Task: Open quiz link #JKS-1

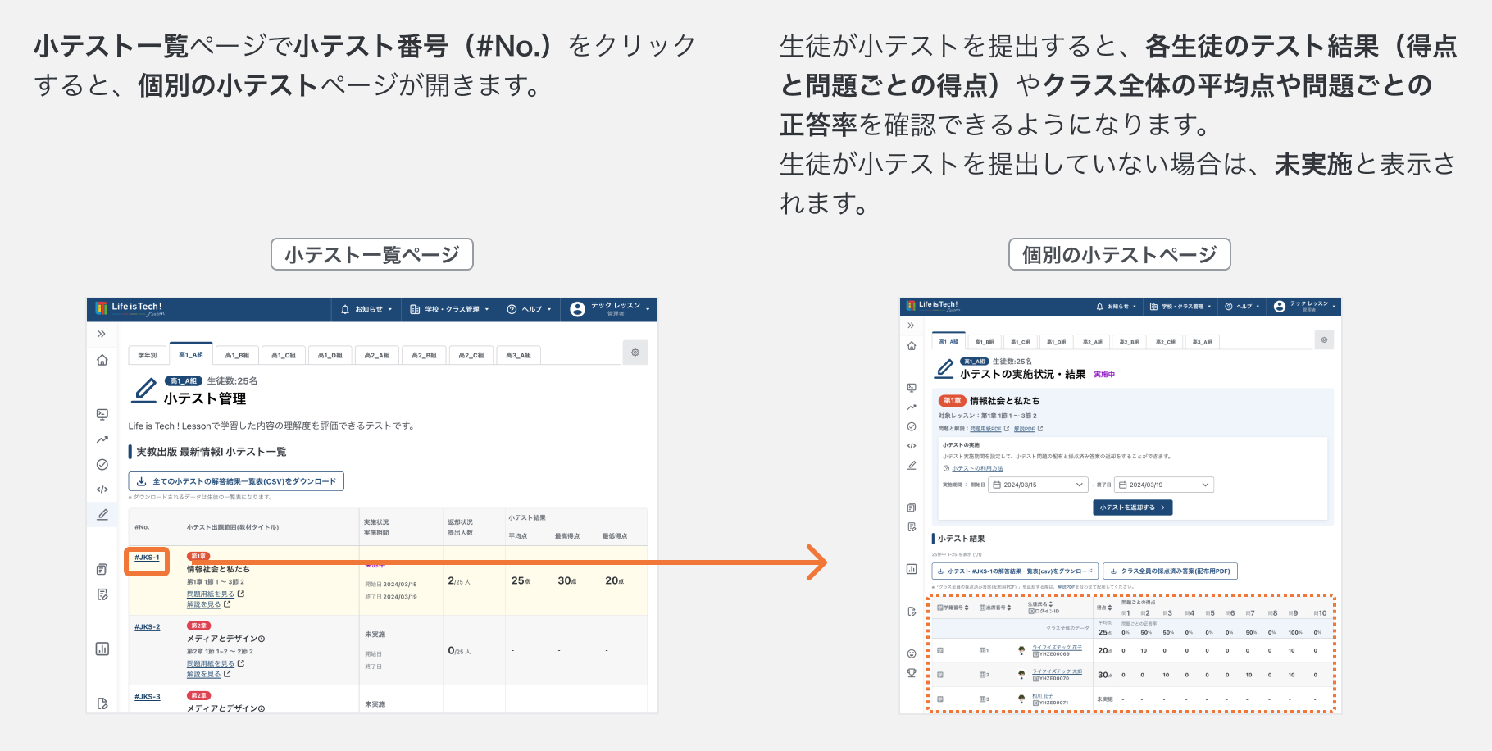Action: [x=147, y=558]
